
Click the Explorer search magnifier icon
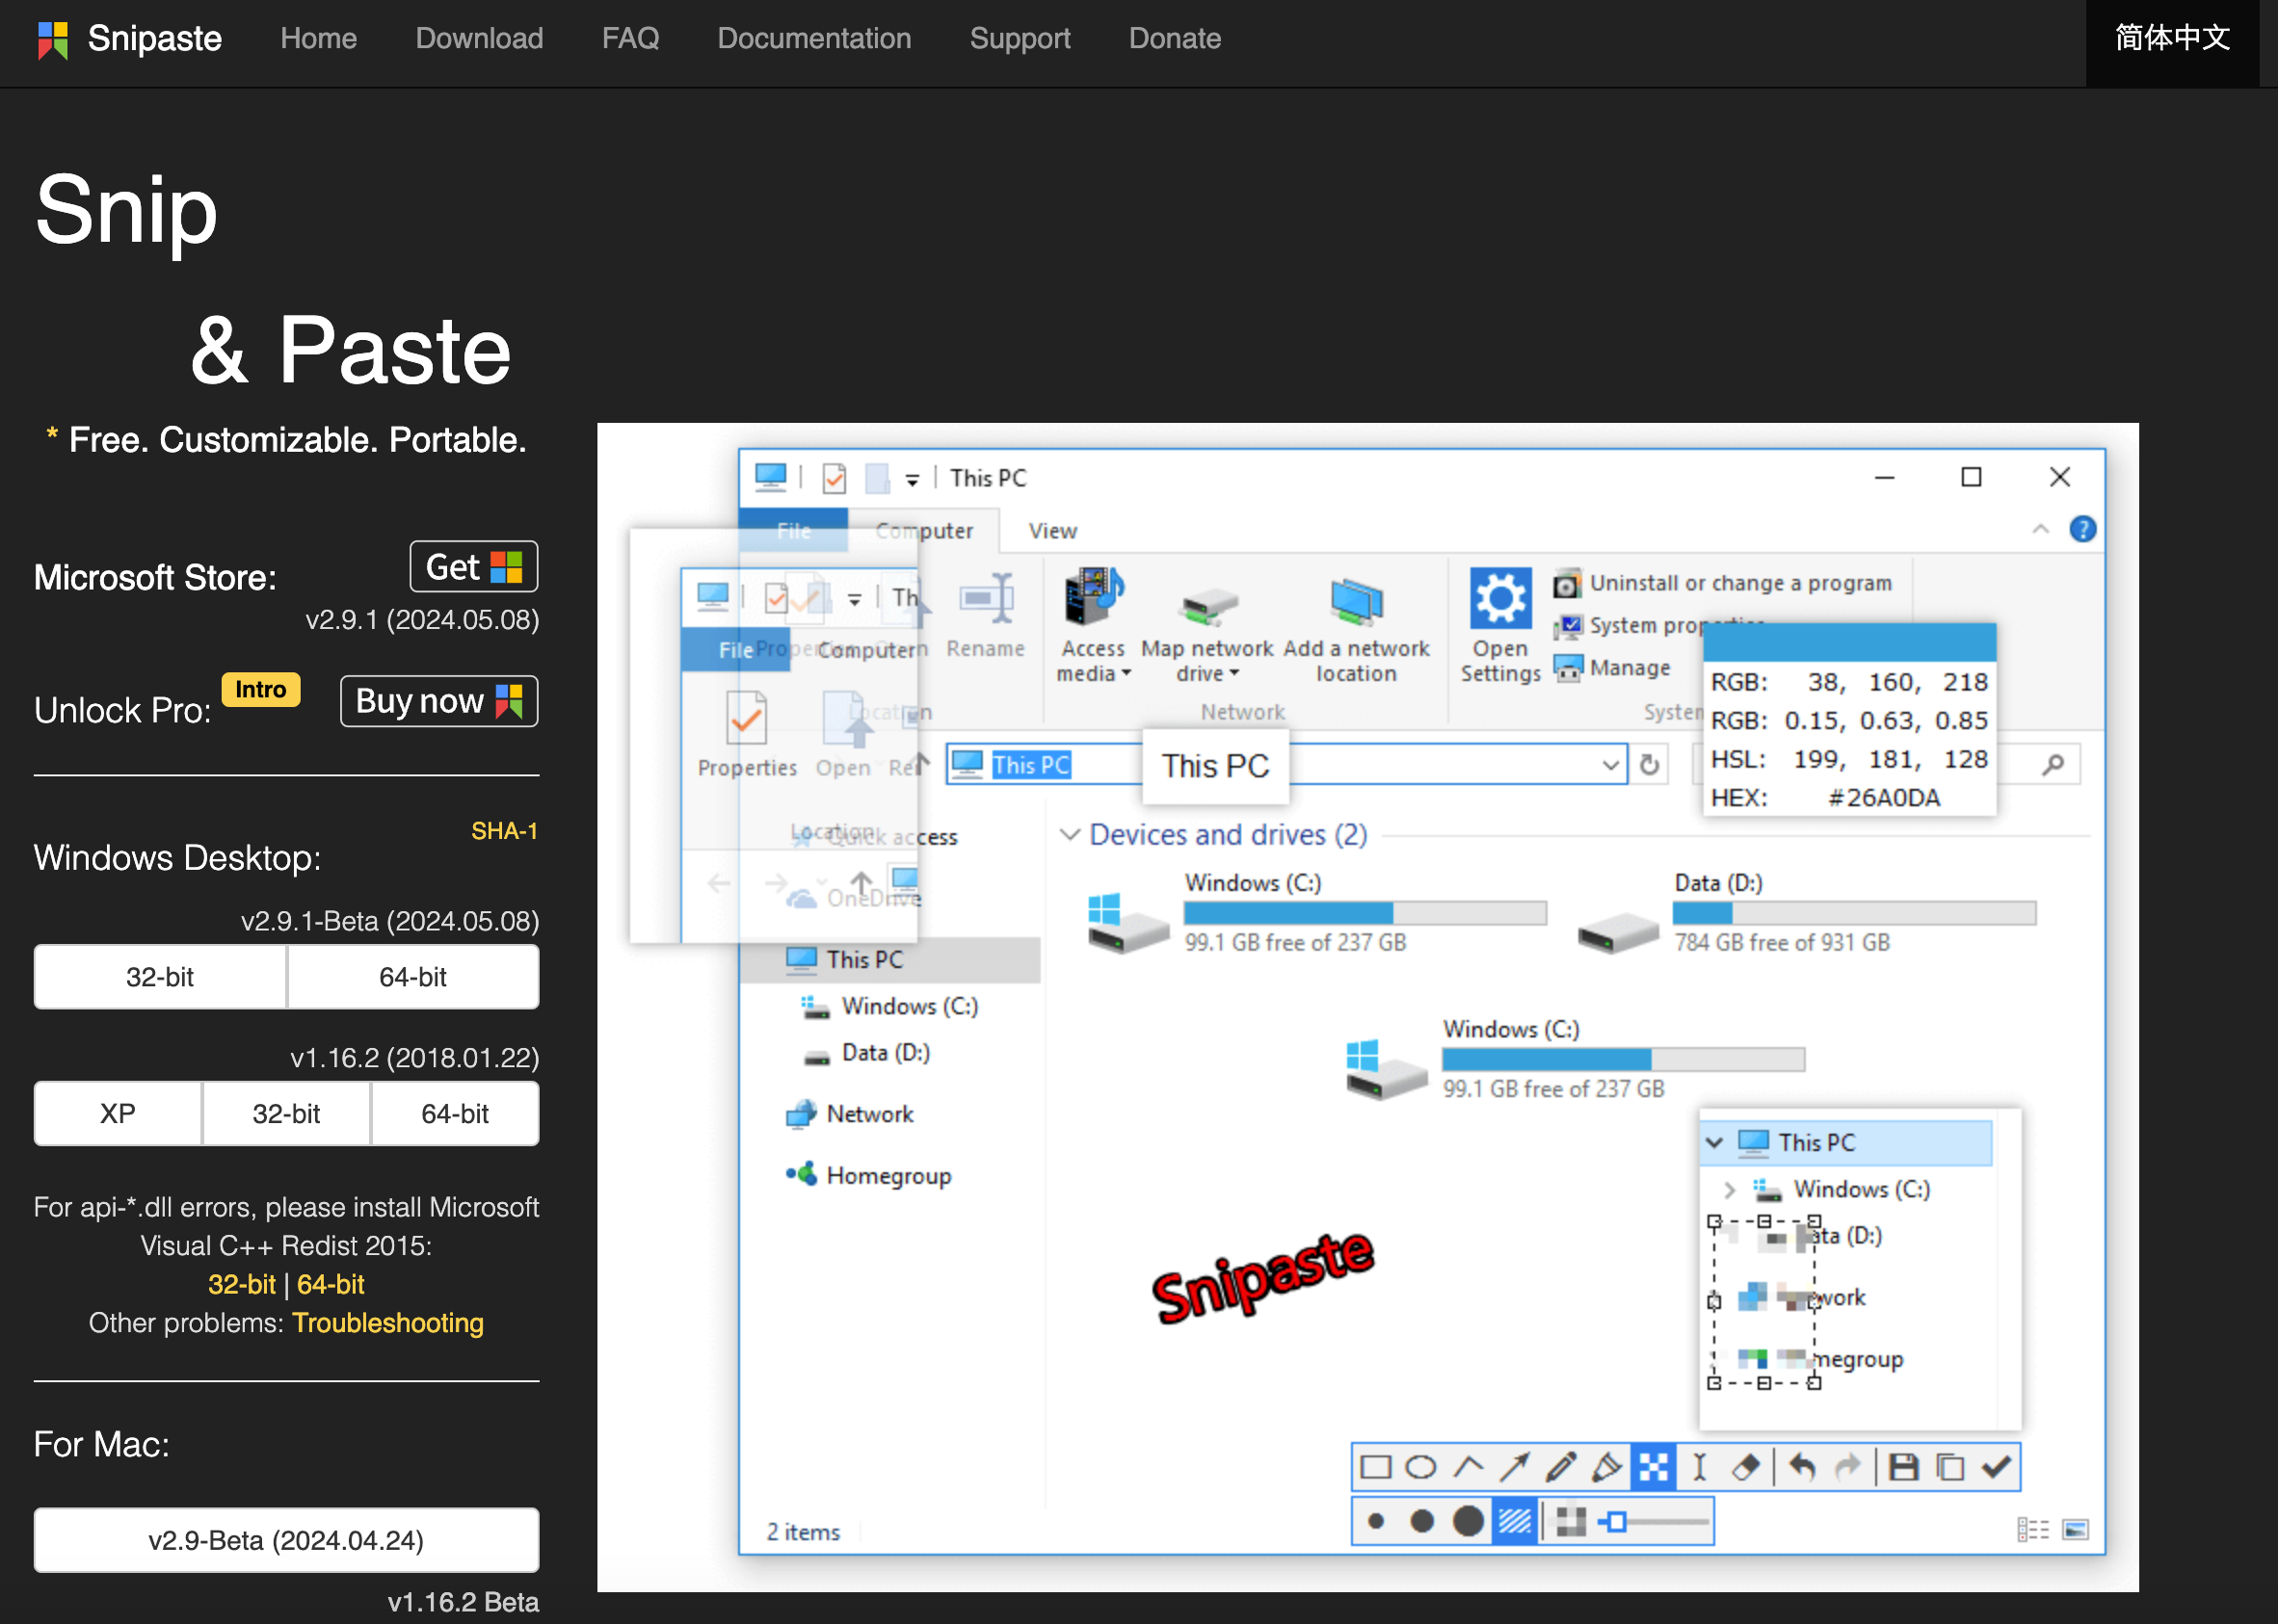[2053, 765]
